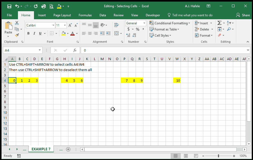Click the Cut scissors icon
The height and width of the screenshot is (160, 253).
pos(17,23)
